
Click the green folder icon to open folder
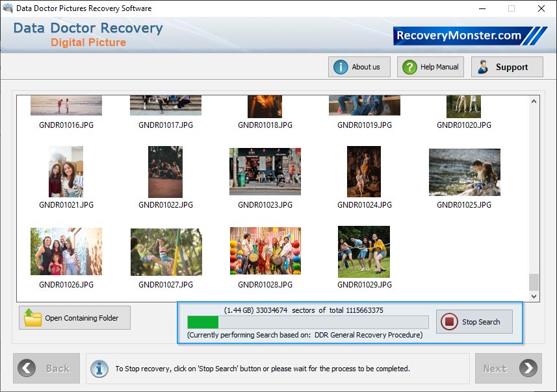pos(31,317)
